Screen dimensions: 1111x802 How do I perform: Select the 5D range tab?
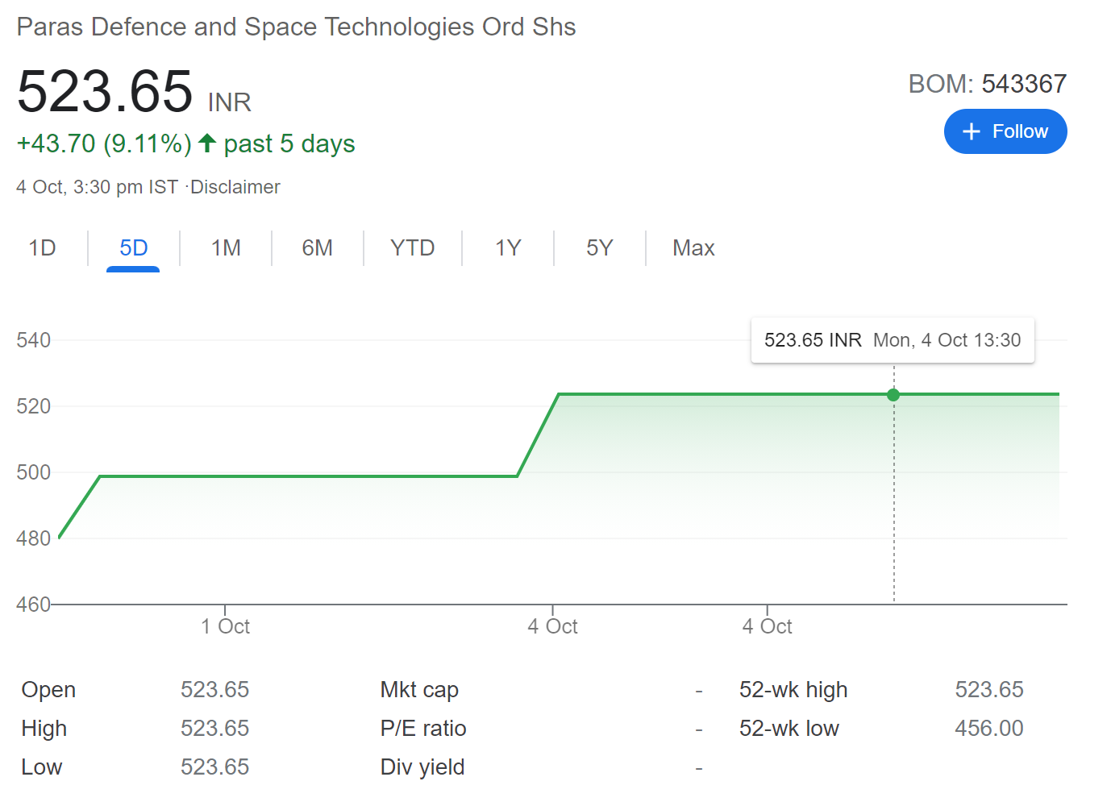(x=133, y=247)
